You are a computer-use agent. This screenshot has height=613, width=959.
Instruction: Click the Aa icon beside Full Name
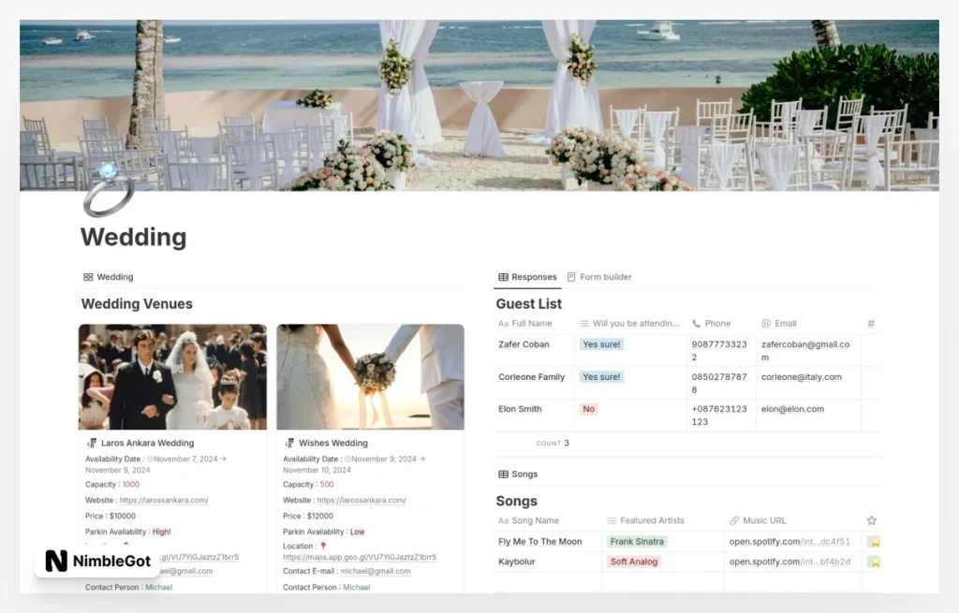click(503, 323)
